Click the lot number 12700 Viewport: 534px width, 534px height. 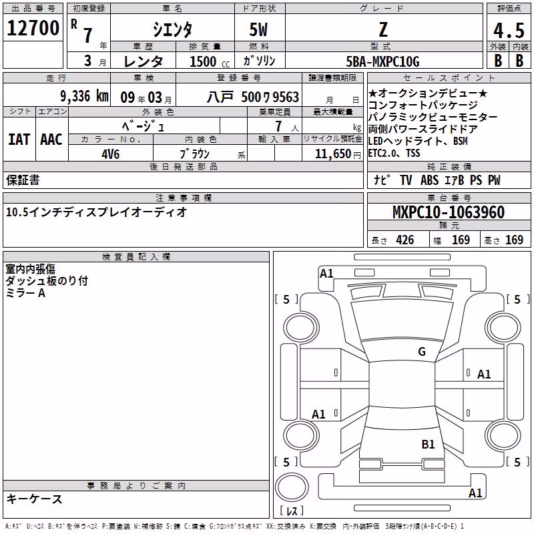(x=33, y=28)
